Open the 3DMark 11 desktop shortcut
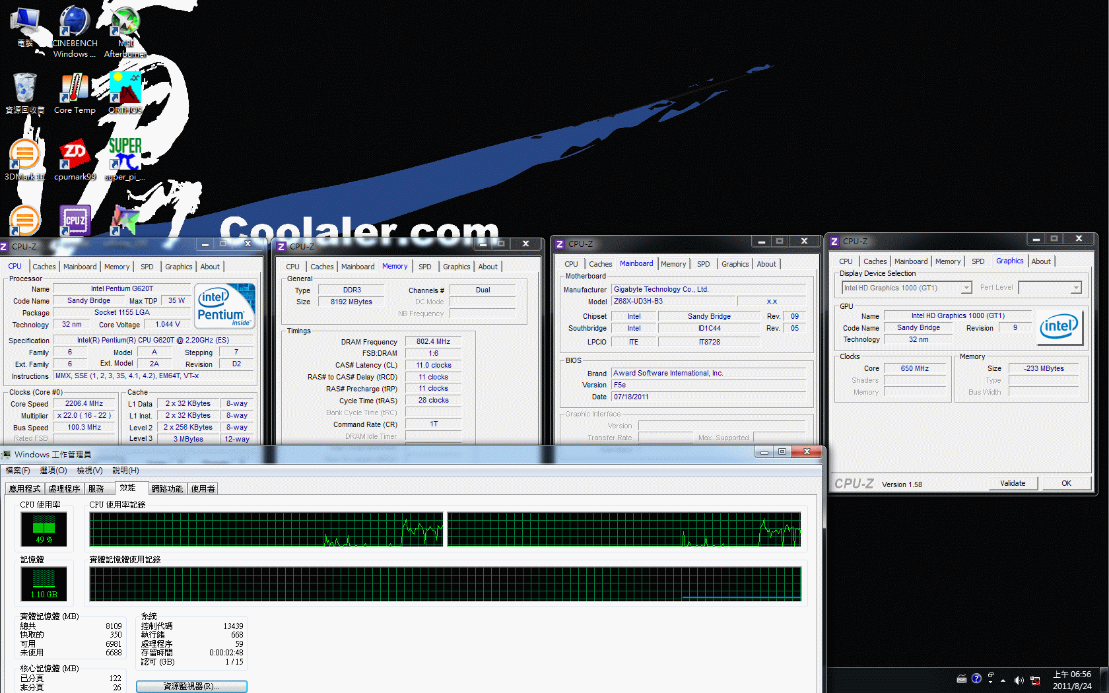1109x693 pixels. 24,159
